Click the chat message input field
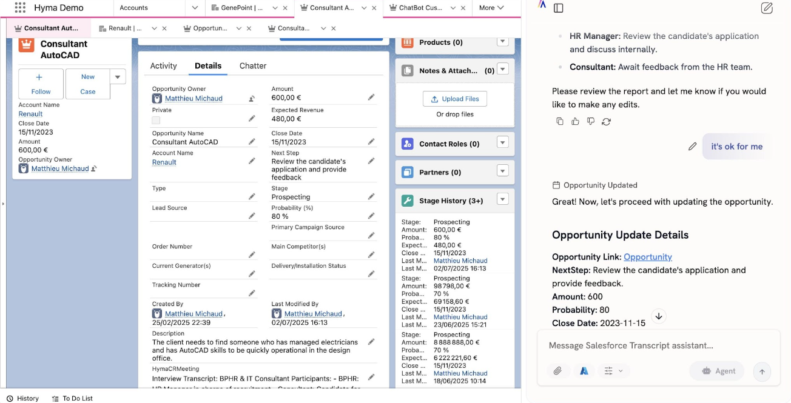 click(658, 345)
